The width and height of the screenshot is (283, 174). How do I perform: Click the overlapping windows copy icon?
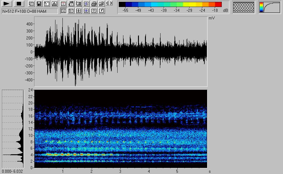pyautogui.click(x=32, y=4)
